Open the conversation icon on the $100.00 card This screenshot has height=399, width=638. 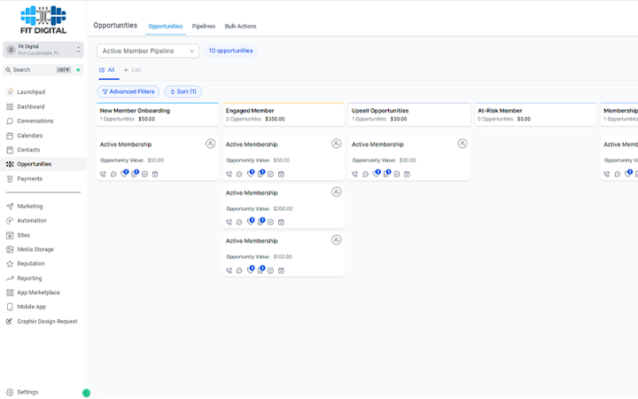[x=239, y=270]
